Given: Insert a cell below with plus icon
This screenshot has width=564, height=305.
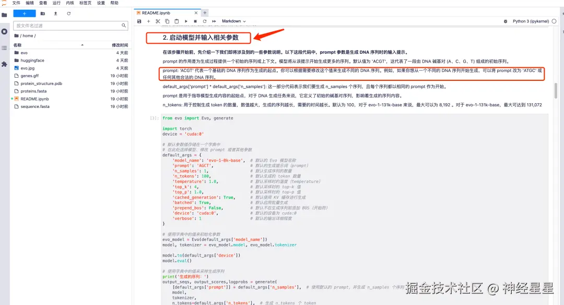Looking at the screenshot, I should tap(148, 21).
